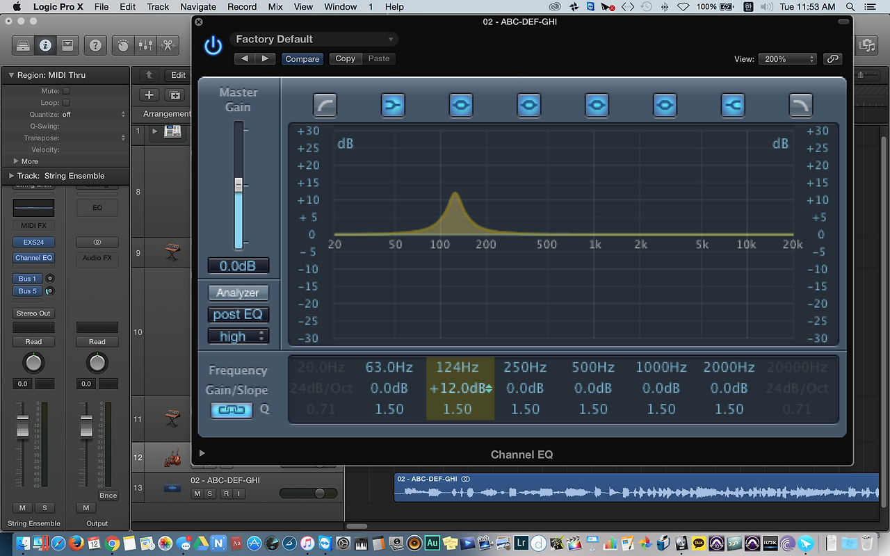Enable the region Loop checkbox
The height and width of the screenshot is (556, 890).
[x=66, y=103]
